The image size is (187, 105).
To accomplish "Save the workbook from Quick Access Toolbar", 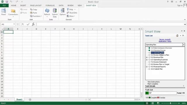I will click(7, 2).
